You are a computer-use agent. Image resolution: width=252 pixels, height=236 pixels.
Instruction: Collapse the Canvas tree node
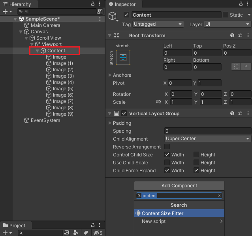pyautogui.click(x=21, y=32)
